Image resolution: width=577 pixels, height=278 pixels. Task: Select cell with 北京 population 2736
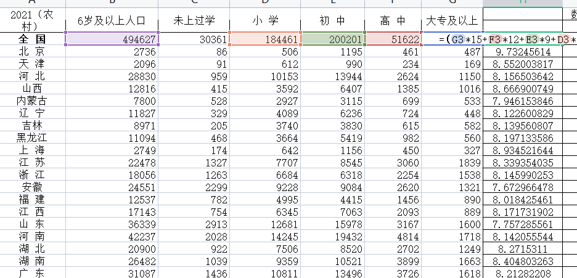click(x=112, y=52)
